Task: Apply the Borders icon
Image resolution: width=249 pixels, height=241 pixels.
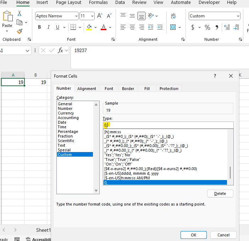Action: (73, 27)
